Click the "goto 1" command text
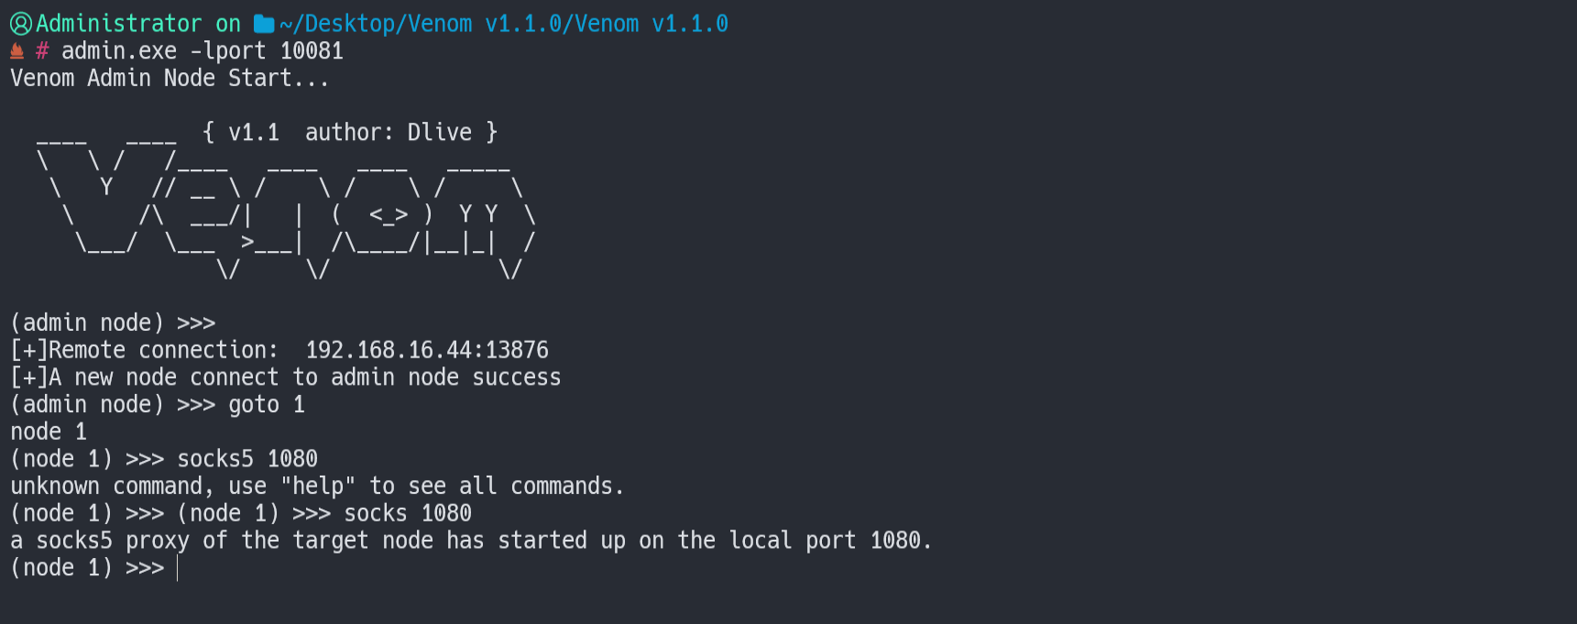Image resolution: width=1577 pixels, height=624 pixels. click(x=266, y=405)
